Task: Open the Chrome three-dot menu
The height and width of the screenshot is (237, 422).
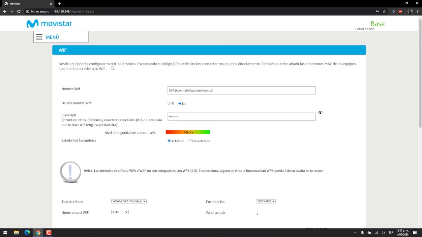Action: (x=417, y=11)
